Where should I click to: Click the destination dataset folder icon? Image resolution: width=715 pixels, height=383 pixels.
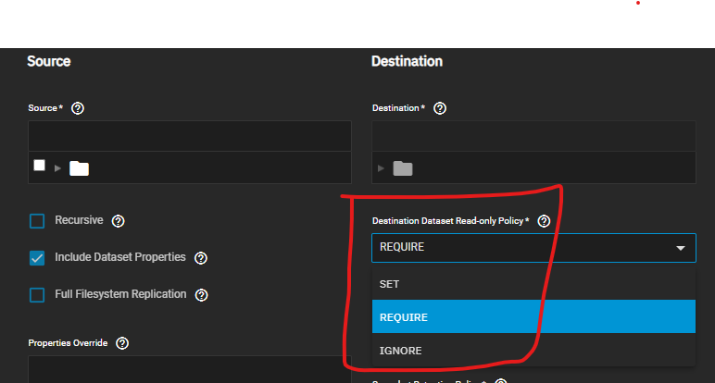[x=403, y=168]
